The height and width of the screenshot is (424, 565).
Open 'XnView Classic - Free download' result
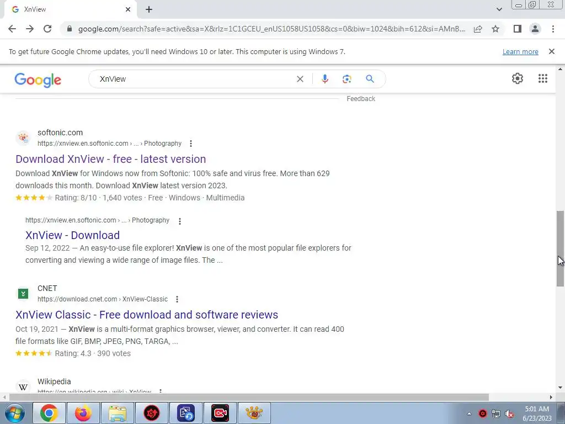(147, 315)
